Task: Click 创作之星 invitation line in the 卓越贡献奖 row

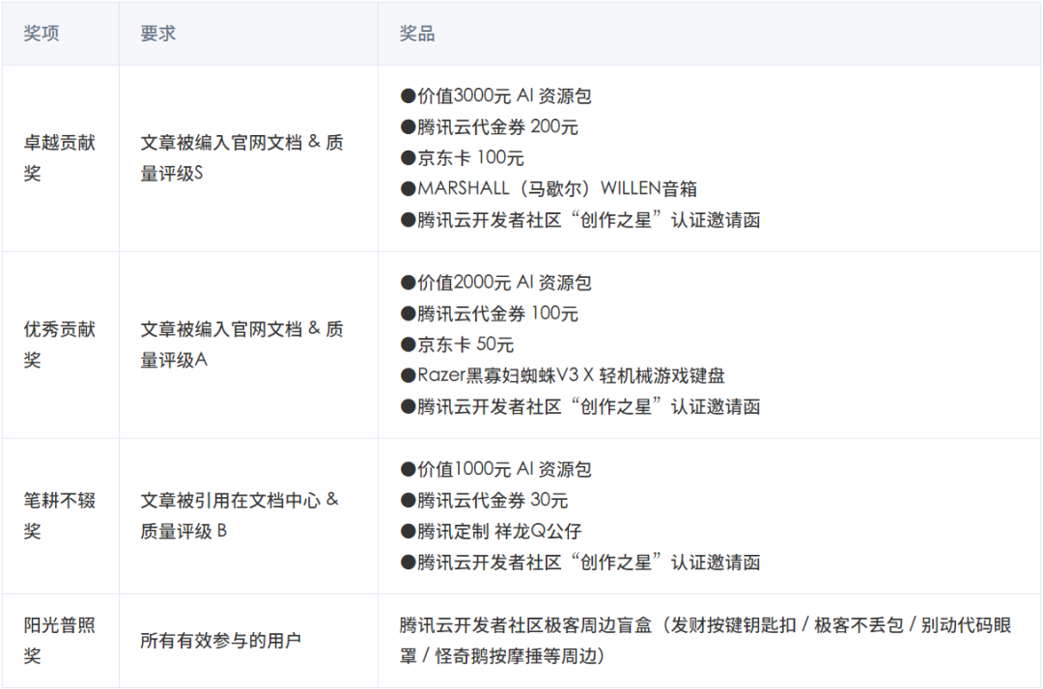Action: 580,221
